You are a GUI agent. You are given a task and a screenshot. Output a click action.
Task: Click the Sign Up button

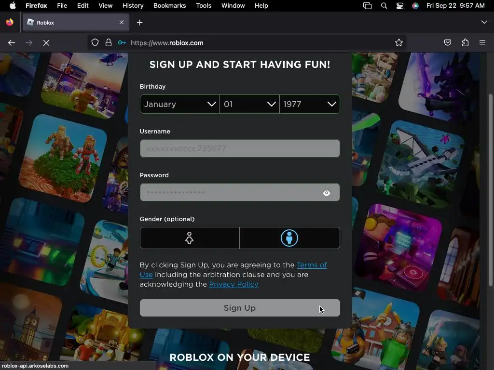pos(240,308)
